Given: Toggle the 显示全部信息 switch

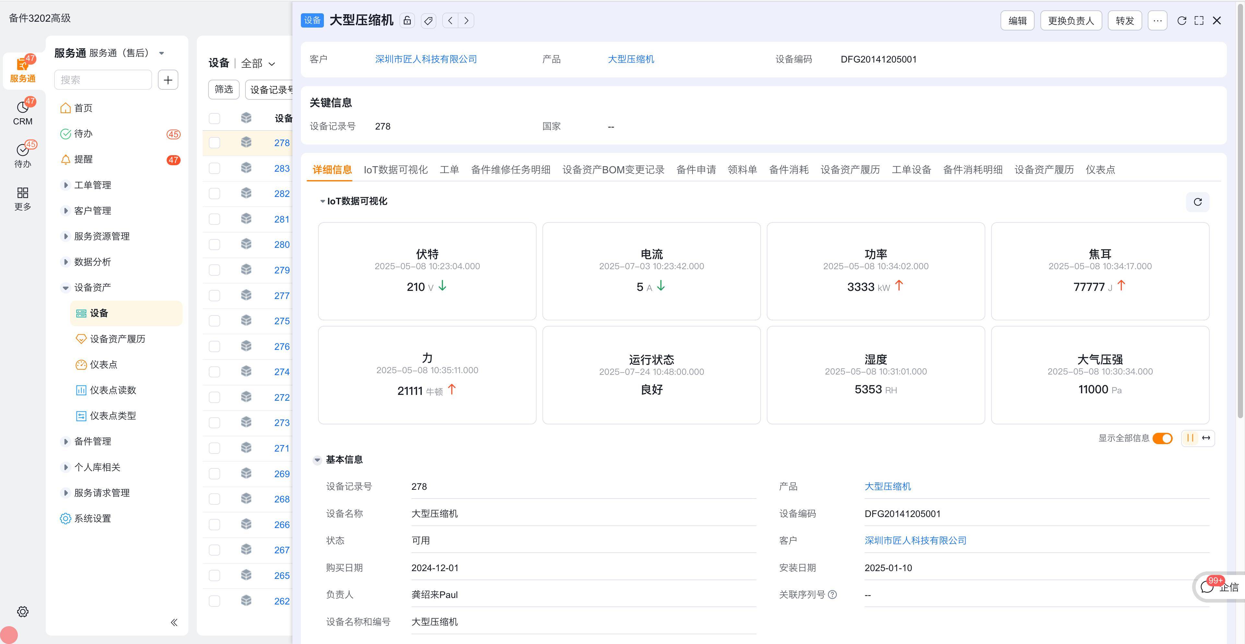Looking at the screenshot, I should (x=1162, y=438).
